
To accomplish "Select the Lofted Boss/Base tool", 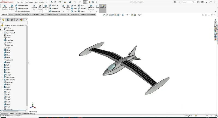I will [x=22, y=8].
